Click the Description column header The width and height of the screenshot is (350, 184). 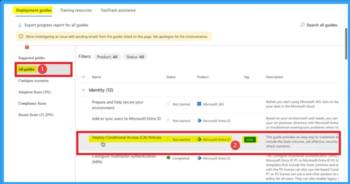click(x=274, y=77)
